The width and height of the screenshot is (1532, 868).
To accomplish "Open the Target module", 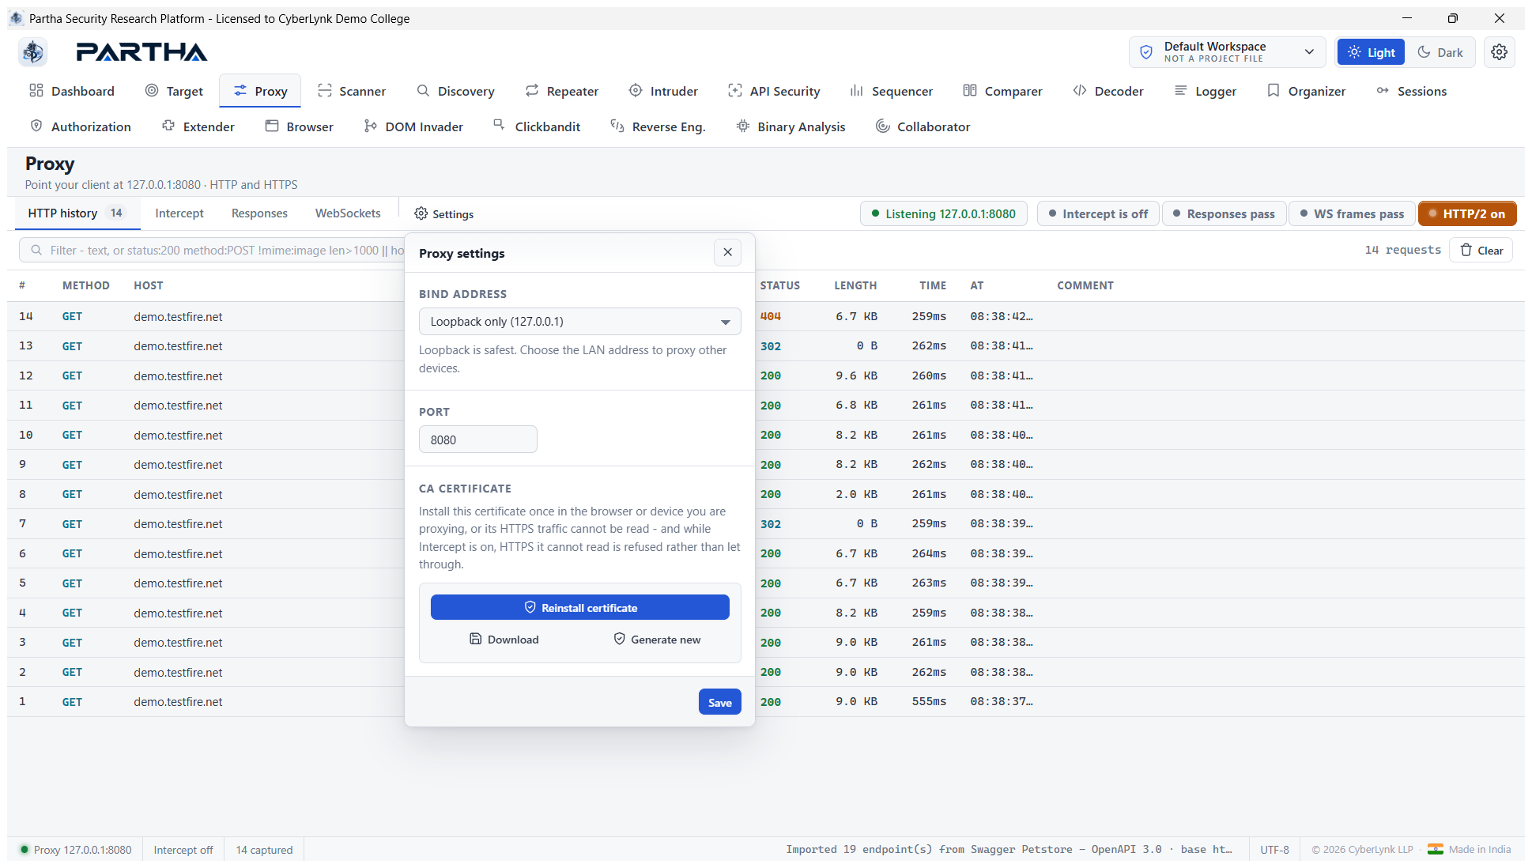I will point(174,91).
